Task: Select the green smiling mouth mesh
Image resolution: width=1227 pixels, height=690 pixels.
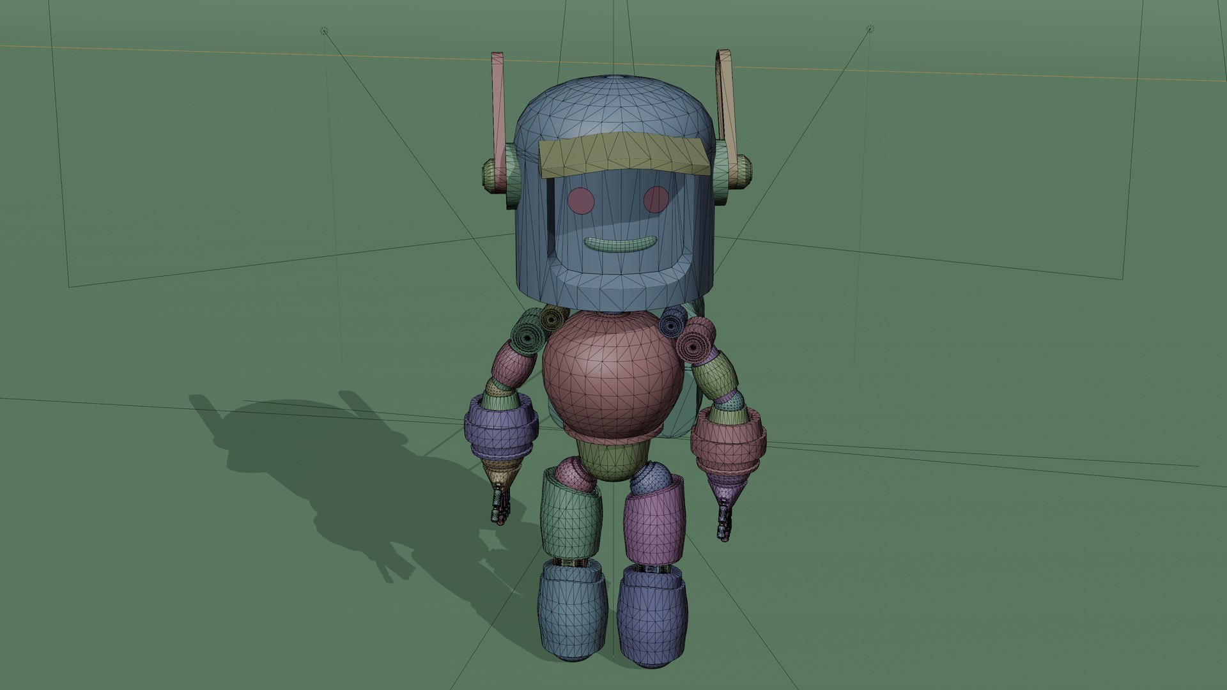Action: 619,243
